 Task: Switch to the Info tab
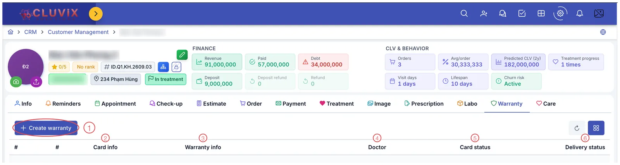23,104
